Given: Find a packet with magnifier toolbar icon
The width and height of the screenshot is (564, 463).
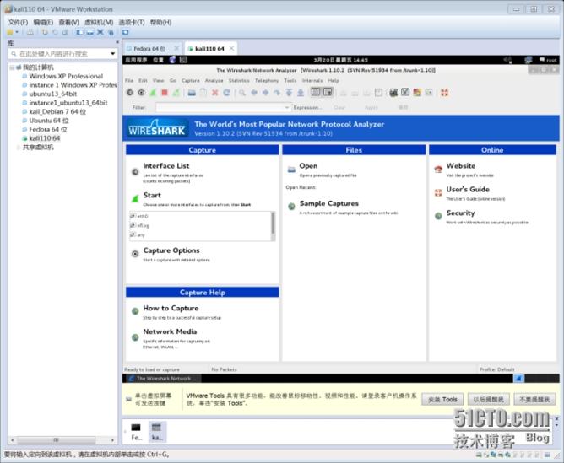Looking at the screenshot, I should (242, 93).
